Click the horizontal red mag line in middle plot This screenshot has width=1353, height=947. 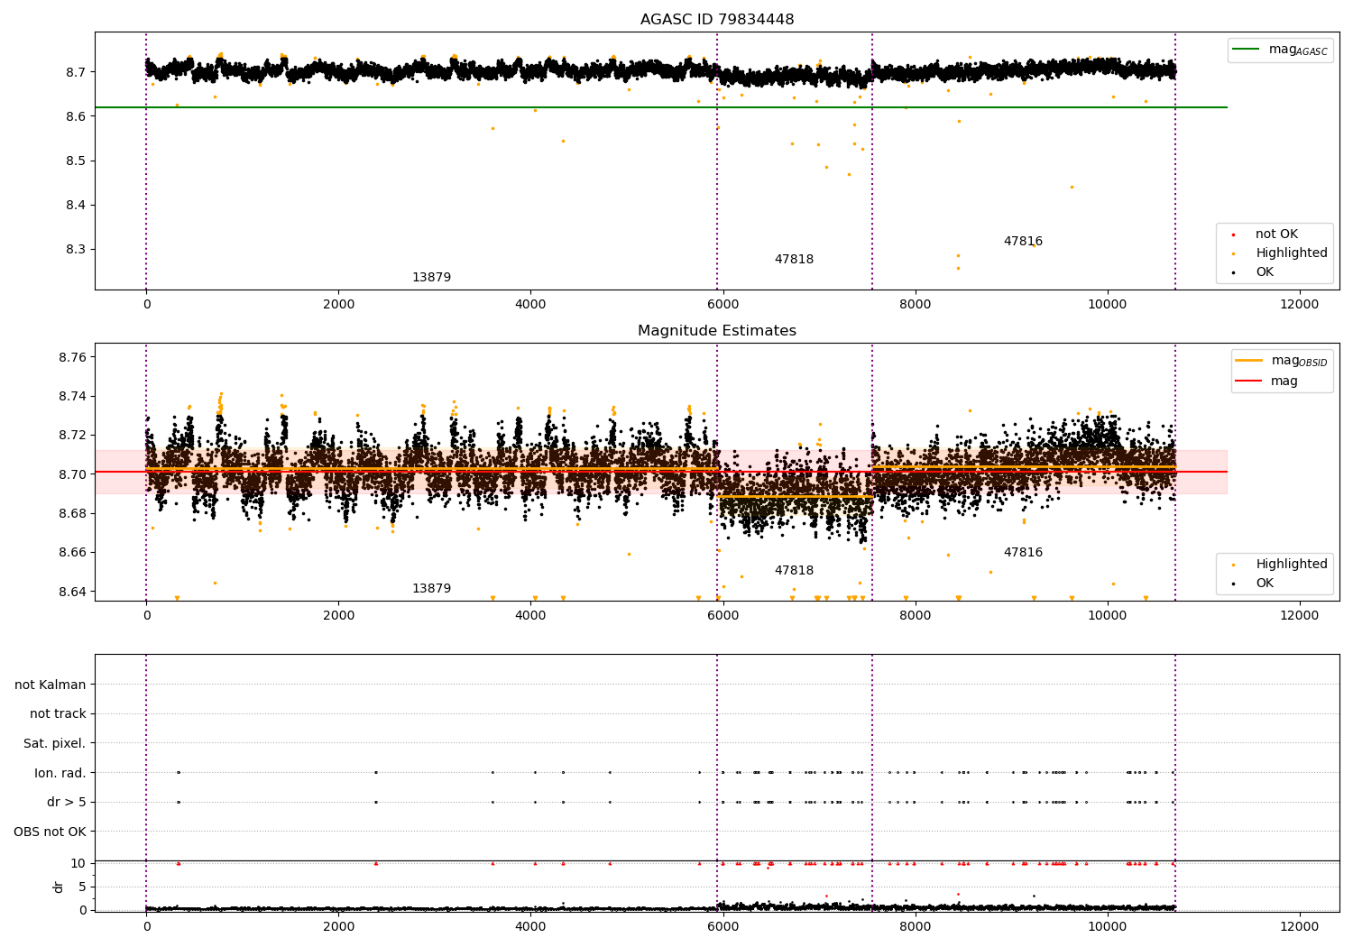coord(661,472)
